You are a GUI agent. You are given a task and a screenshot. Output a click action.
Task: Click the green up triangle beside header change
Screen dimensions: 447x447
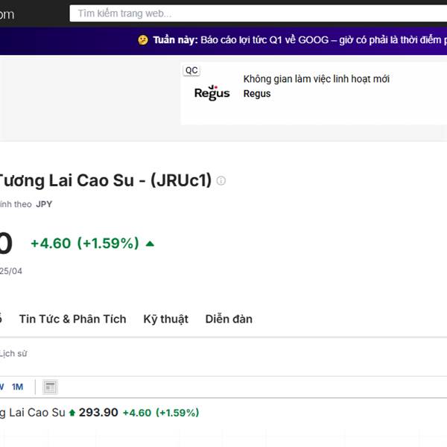[150, 244]
